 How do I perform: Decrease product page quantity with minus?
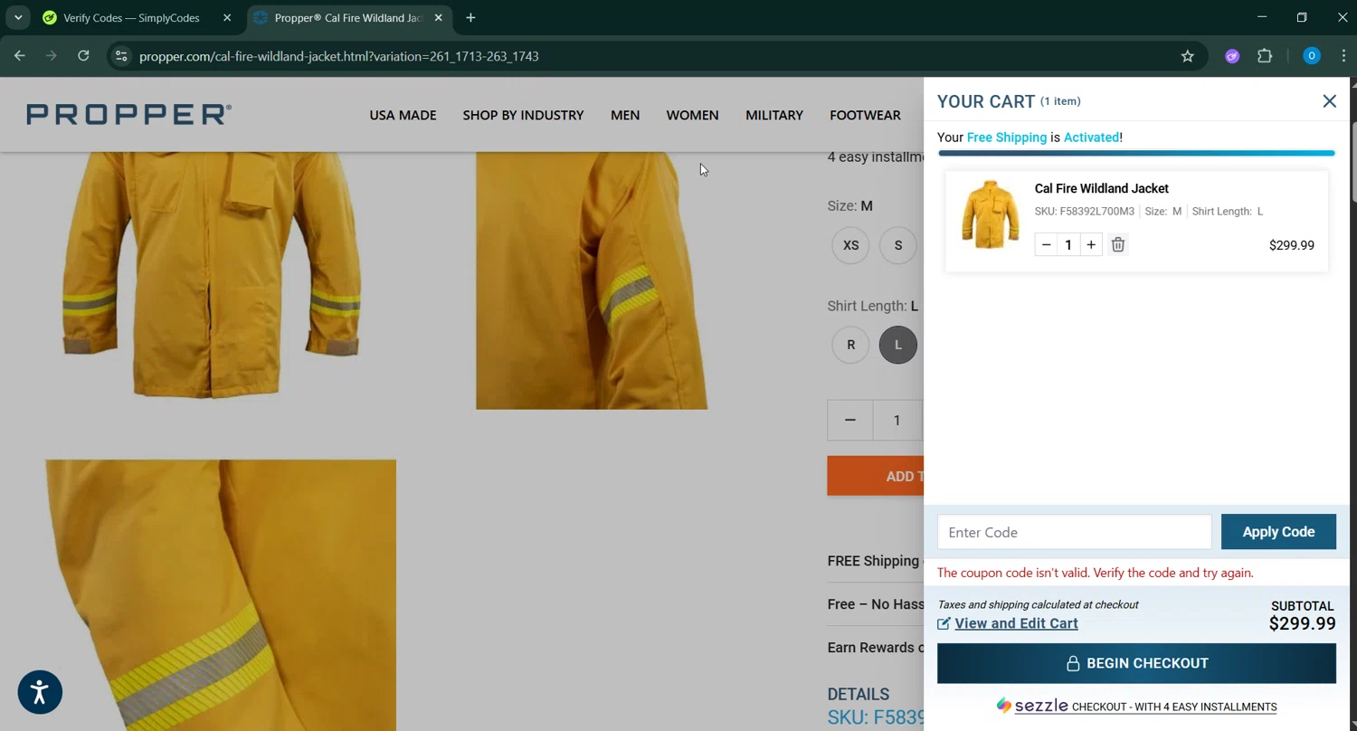[x=849, y=420]
